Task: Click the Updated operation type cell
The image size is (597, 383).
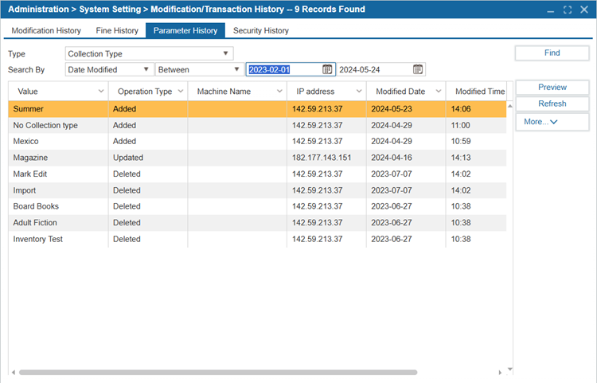Action: (148, 158)
